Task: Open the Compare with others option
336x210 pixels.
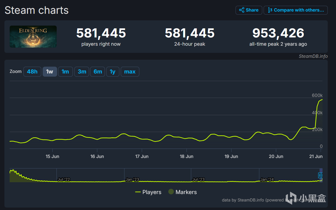Action: click(296, 10)
